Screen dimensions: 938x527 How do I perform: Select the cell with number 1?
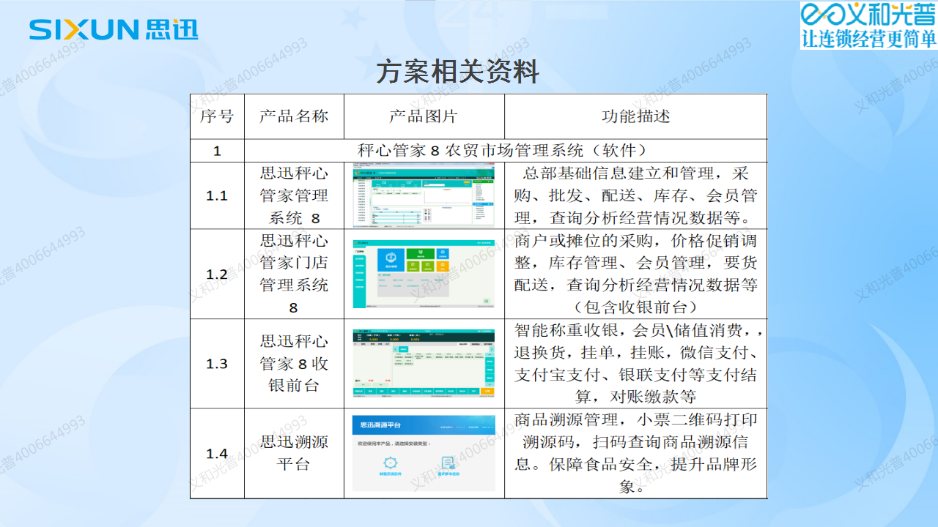217,151
